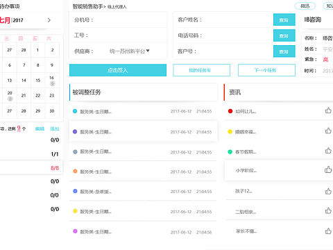Click the 8/8 to-do count row
This screenshot has width=333, height=250.
[31, 168]
